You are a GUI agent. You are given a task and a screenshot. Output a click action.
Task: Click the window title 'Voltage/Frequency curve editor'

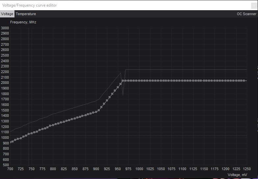pyautogui.click(x=30, y=5)
